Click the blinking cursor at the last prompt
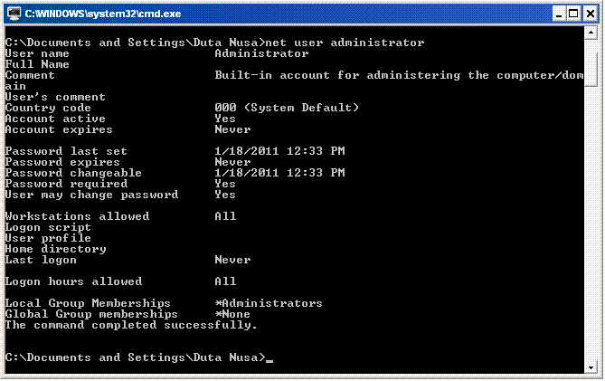 pyautogui.click(x=269, y=358)
